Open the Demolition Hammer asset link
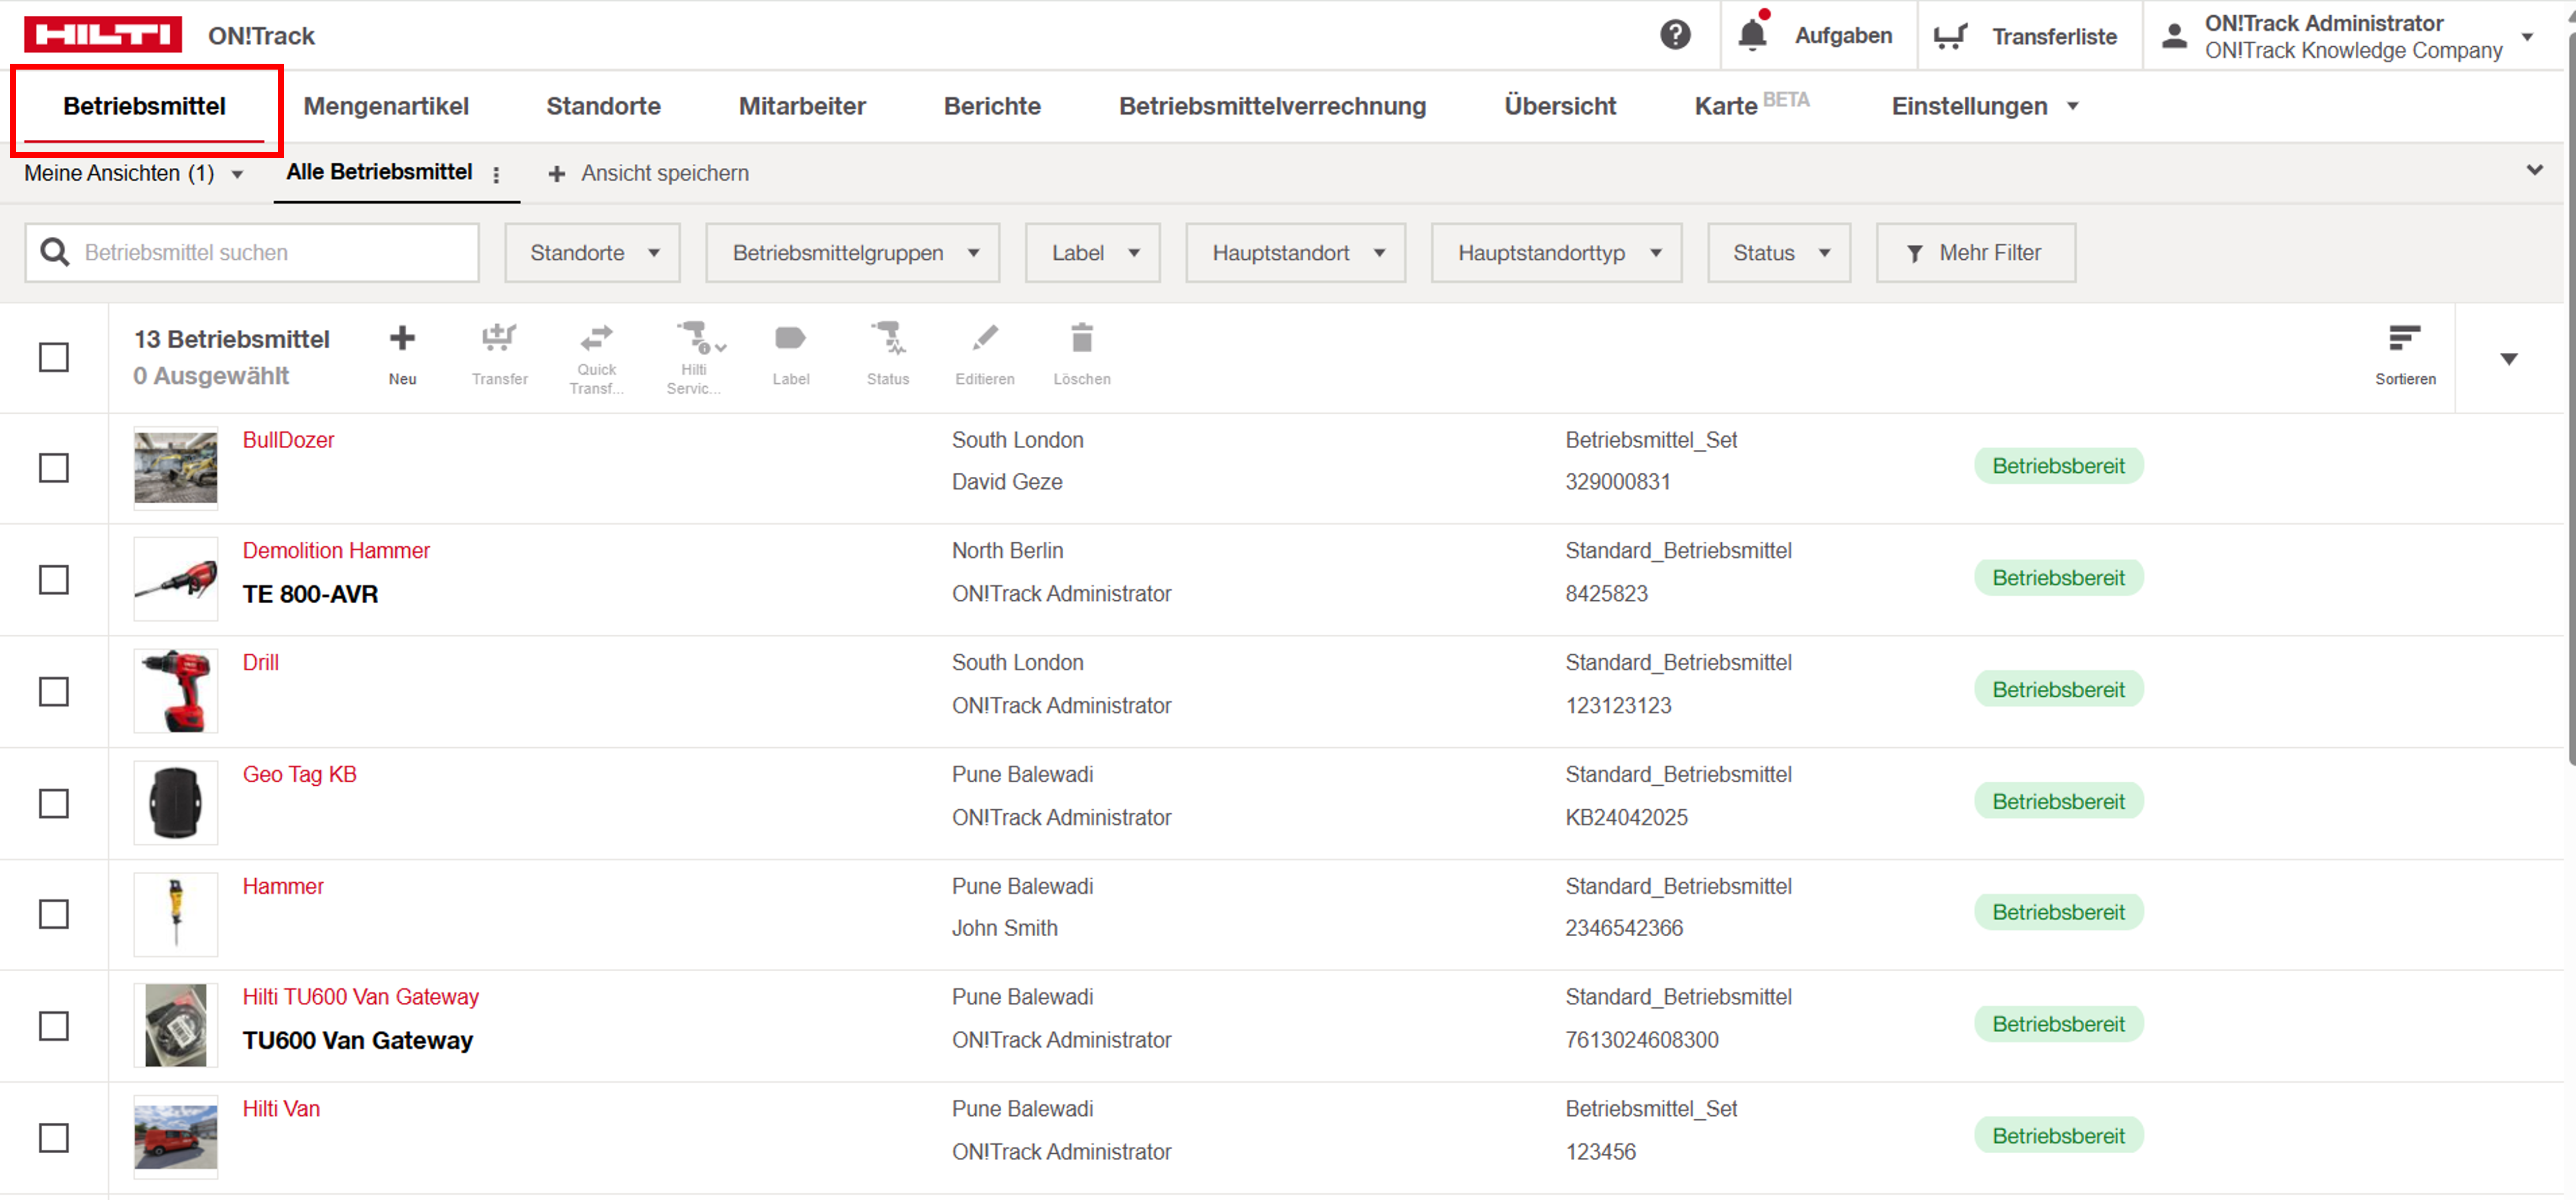The height and width of the screenshot is (1200, 2576). (336, 551)
